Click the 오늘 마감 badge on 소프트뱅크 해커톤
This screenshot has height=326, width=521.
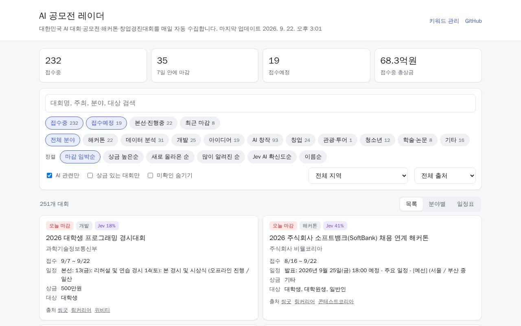click(283, 226)
